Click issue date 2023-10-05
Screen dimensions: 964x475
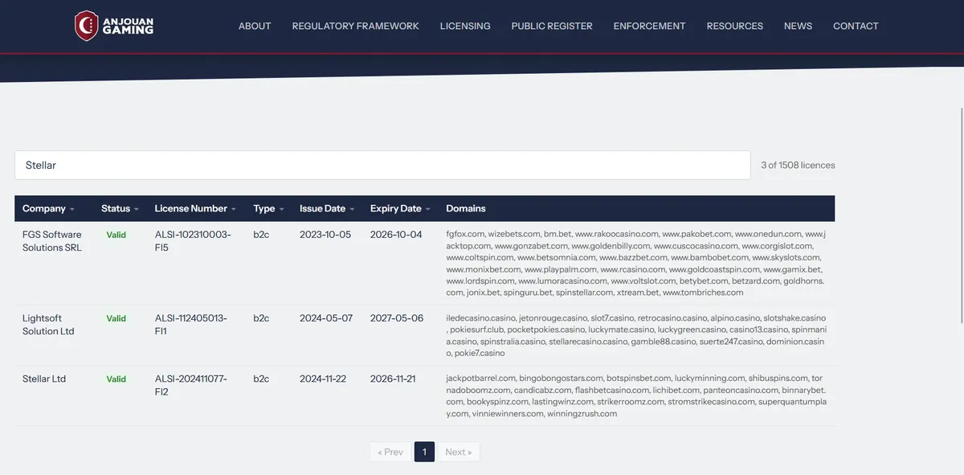325,235
